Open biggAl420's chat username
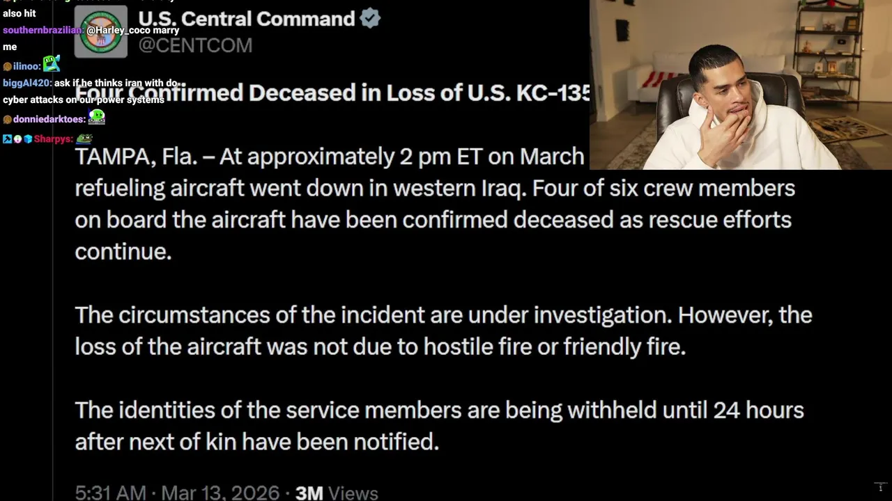Viewport: 892px width, 501px height. coord(26,83)
